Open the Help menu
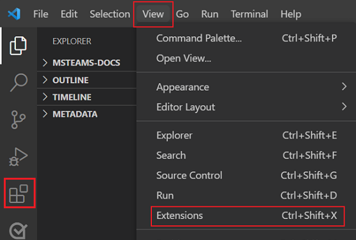Viewport: 356px width, 240px height. pyautogui.click(x=291, y=14)
